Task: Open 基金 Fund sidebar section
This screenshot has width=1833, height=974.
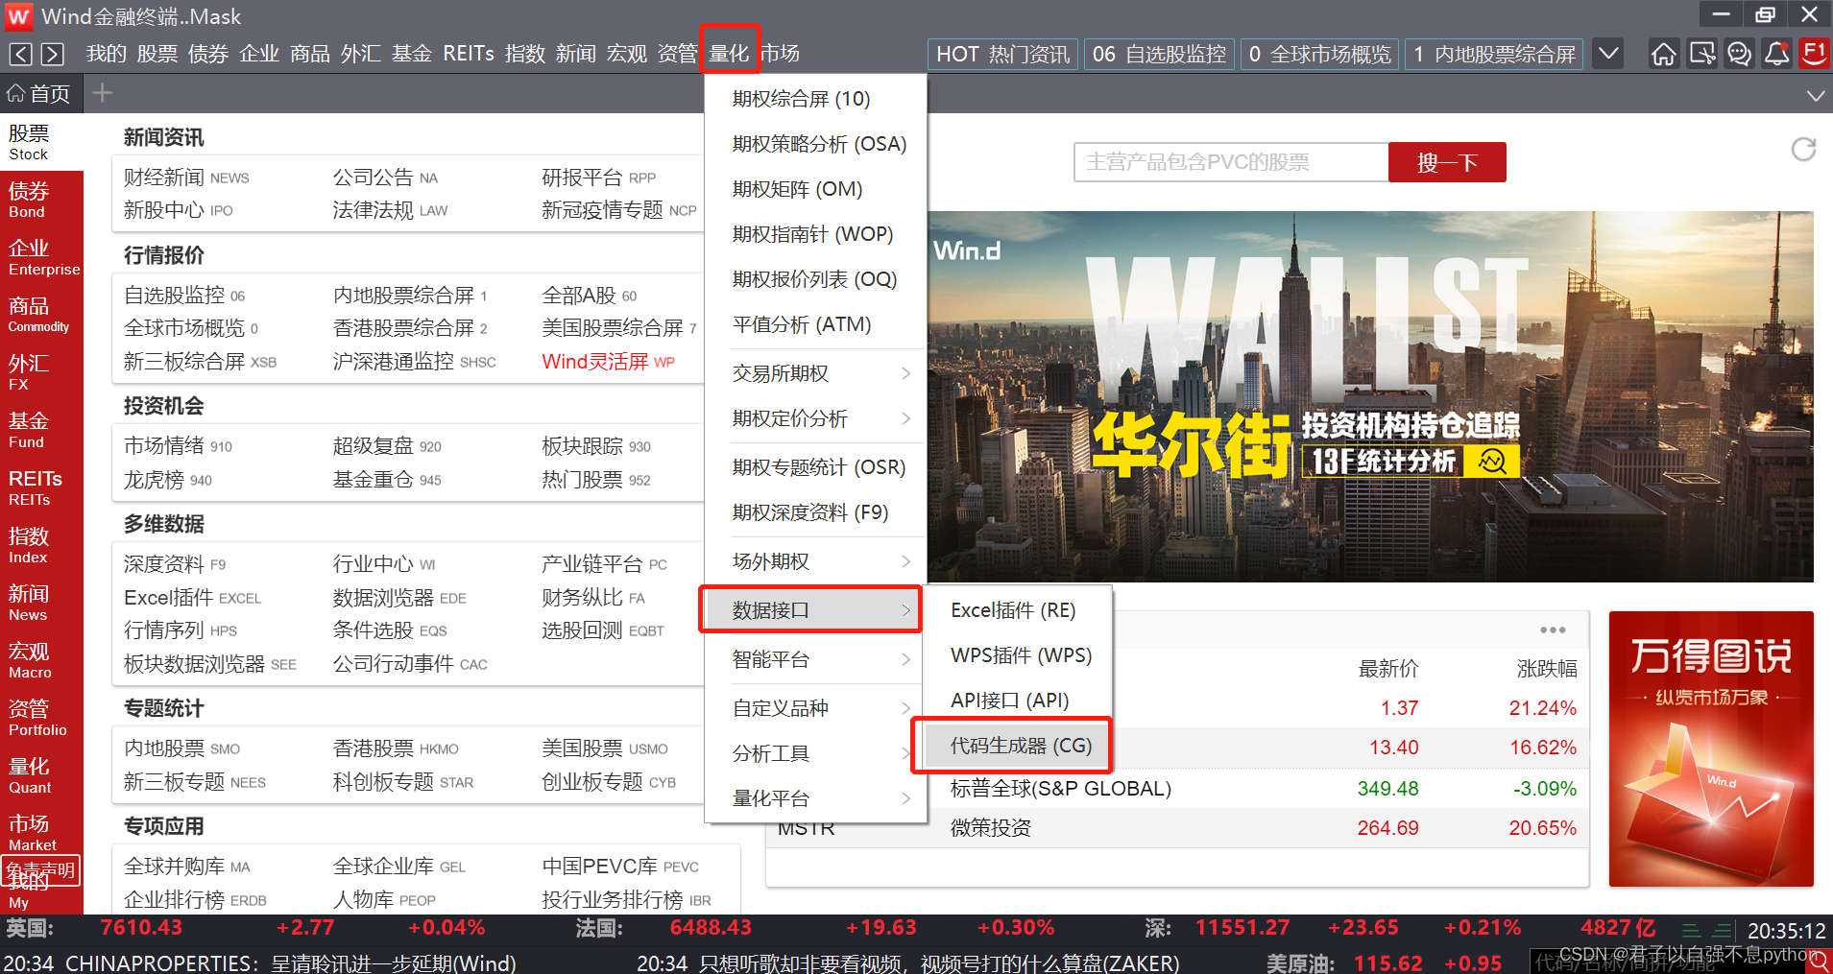Action: point(41,430)
